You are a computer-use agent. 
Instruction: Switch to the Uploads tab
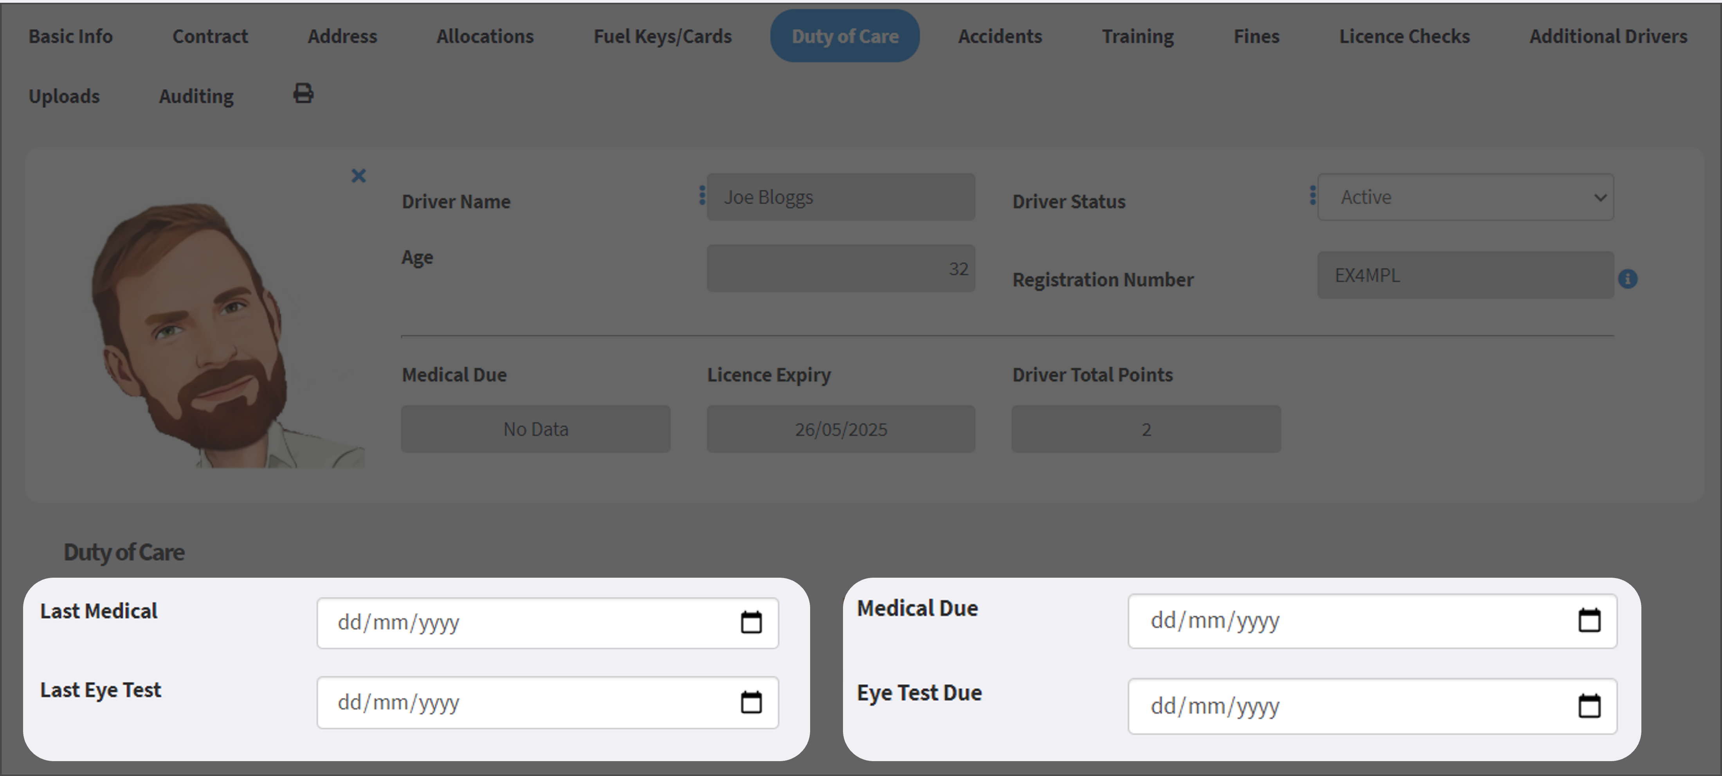(64, 96)
